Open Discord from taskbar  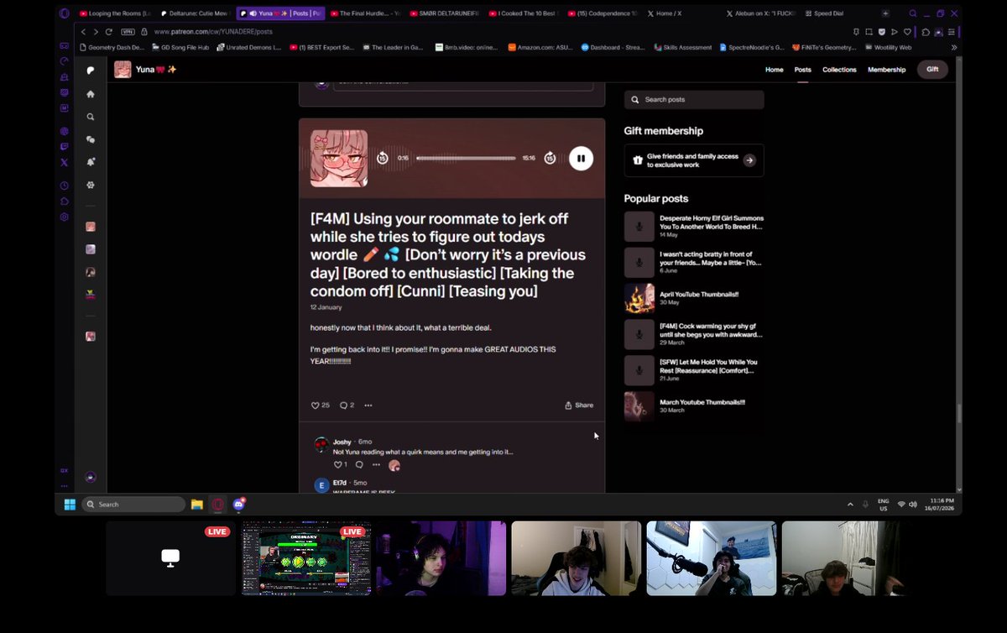click(239, 505)
